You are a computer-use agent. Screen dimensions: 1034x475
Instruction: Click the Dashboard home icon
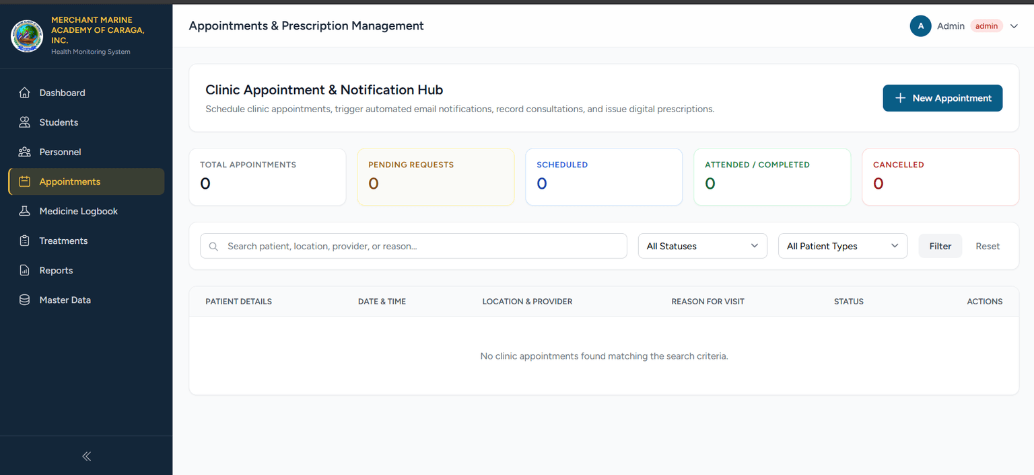(25, 93)
